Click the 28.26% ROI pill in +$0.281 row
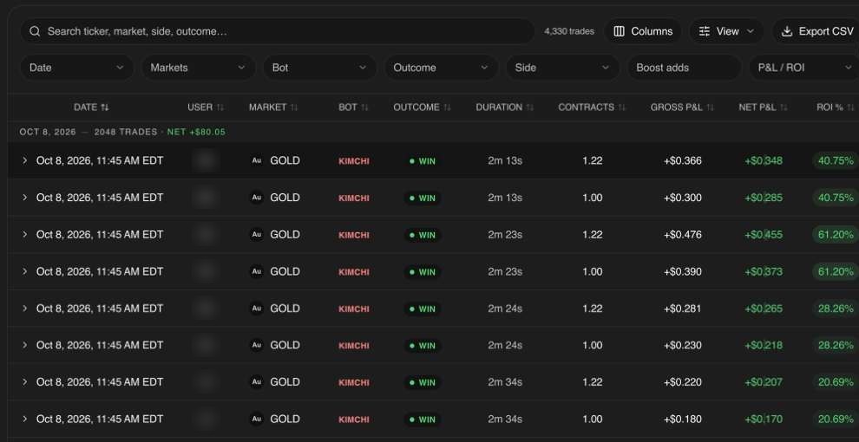 tap(836, 309)
